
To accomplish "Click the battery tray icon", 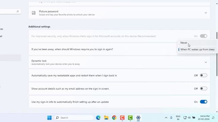I will pyautogui.click(x=194, y=118).
